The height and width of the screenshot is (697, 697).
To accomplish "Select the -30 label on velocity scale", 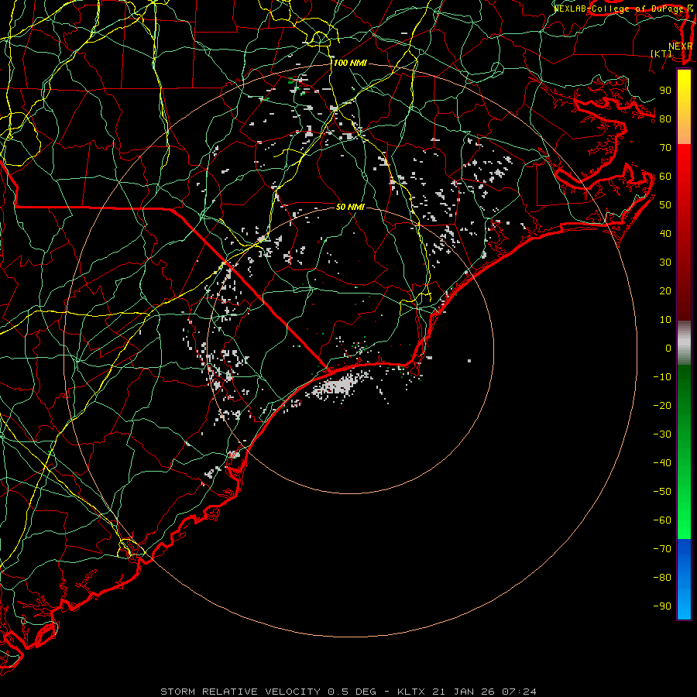I will click(x=662, y=434).
